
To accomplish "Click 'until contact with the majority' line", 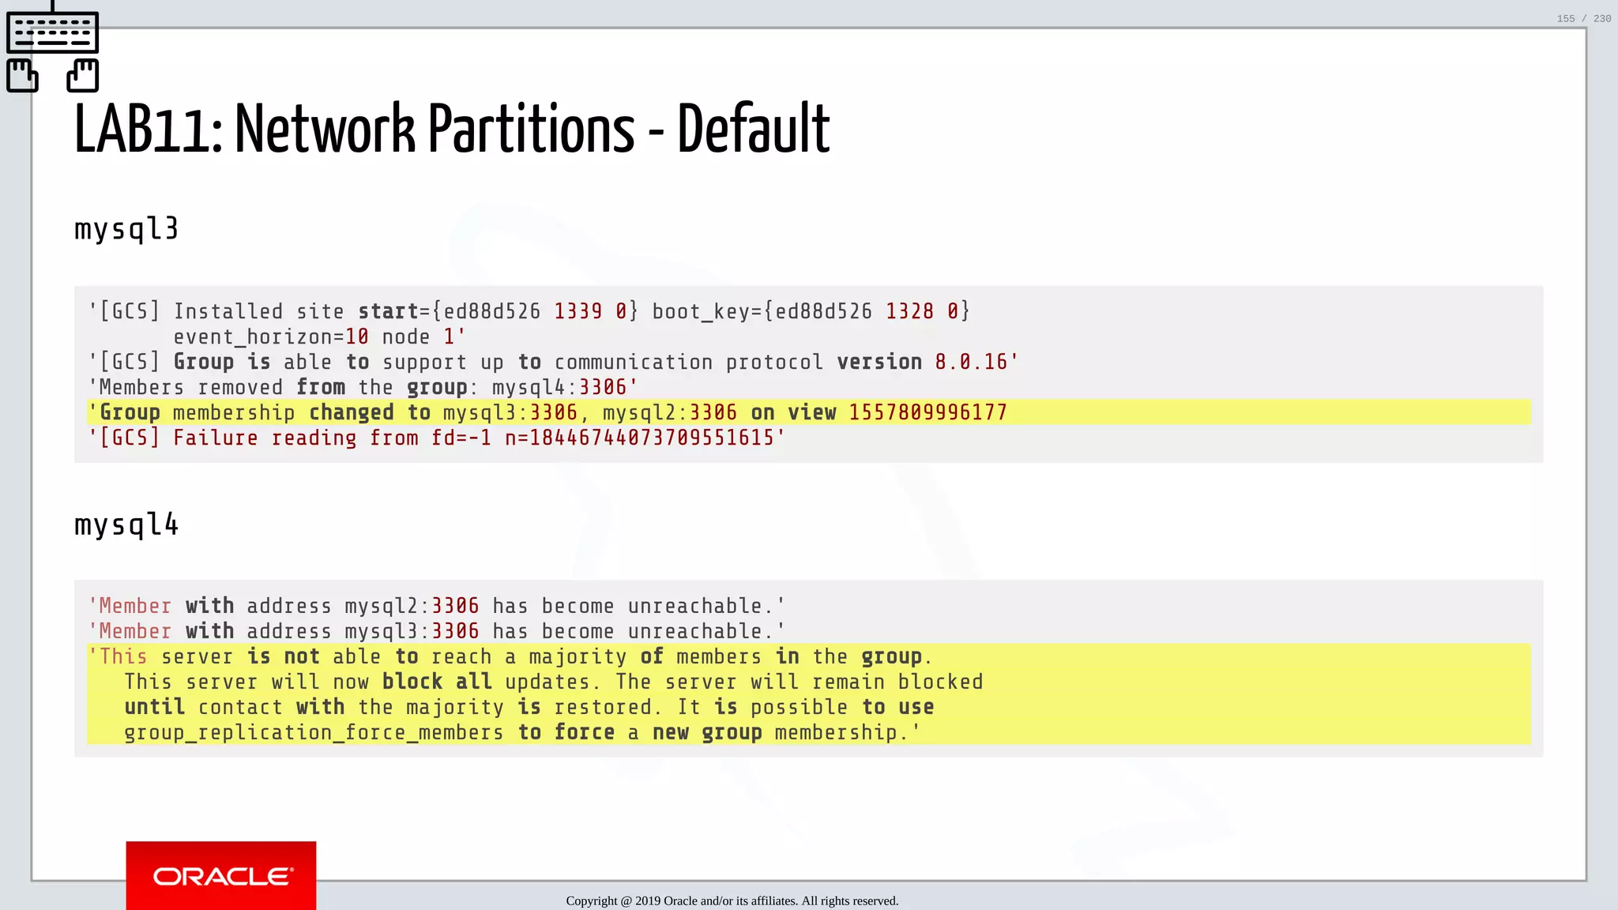I will pos(529,707).
